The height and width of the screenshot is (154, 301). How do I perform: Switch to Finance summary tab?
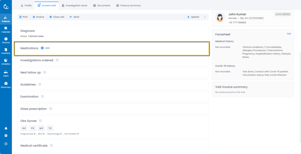pyautogui.click(x=128, y=6)
